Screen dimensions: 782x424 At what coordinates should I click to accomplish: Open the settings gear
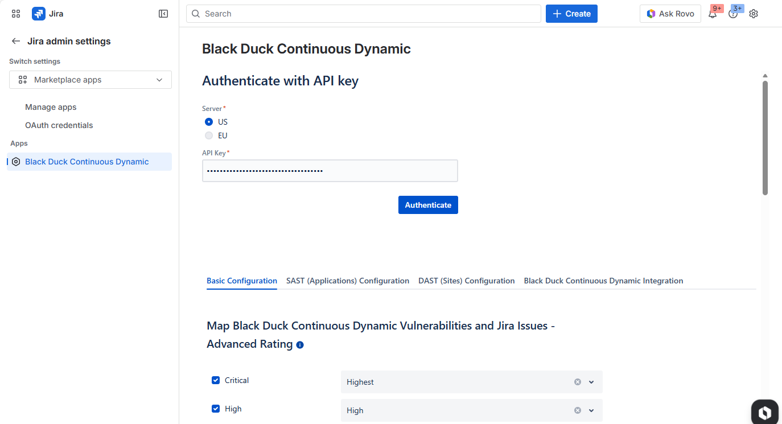754,13
